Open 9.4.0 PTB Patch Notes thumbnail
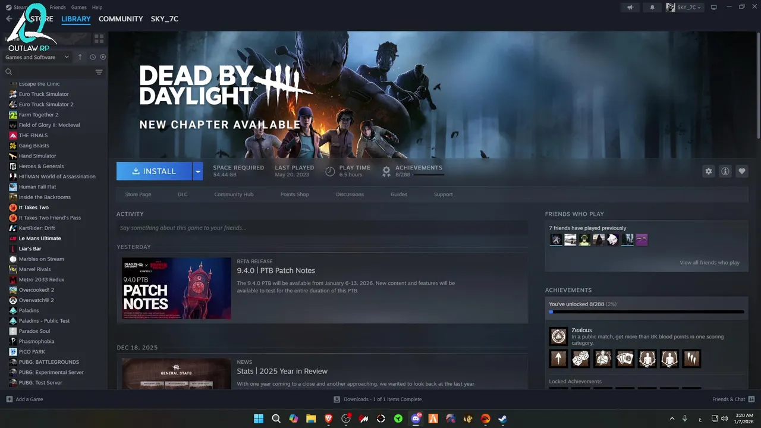This screenshot has width=761, height=428. click(177, 288)
